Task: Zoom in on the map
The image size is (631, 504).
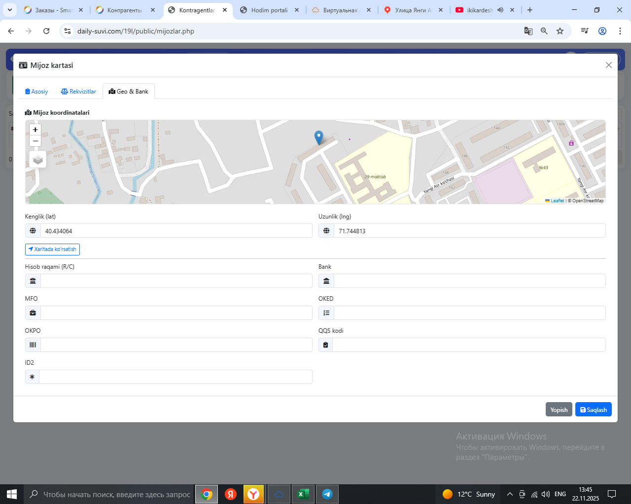Action: tap(35, 129)
